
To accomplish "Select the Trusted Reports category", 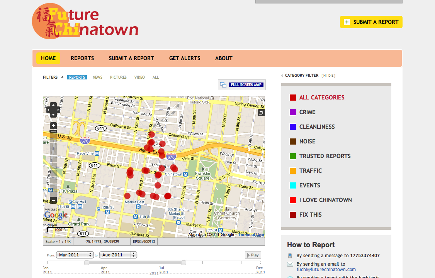I will [x=320, y=156].
